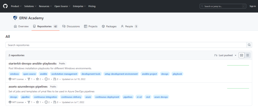The image size is (258, 107).
Task: Click the search magnifier button
Action: 249,45
